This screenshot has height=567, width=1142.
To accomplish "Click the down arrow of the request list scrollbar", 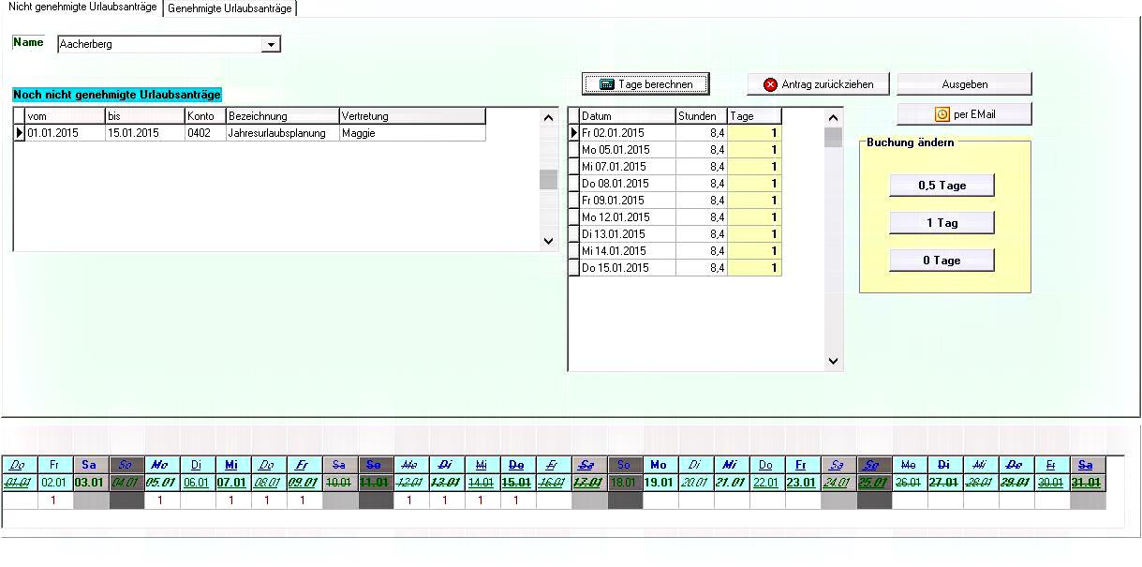I will click(x=549, y=241).
